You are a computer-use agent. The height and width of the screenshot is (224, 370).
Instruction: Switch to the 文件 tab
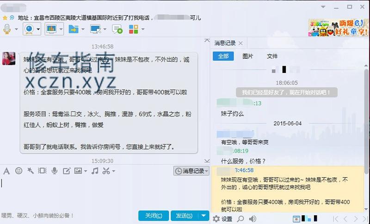click(272, 56)
